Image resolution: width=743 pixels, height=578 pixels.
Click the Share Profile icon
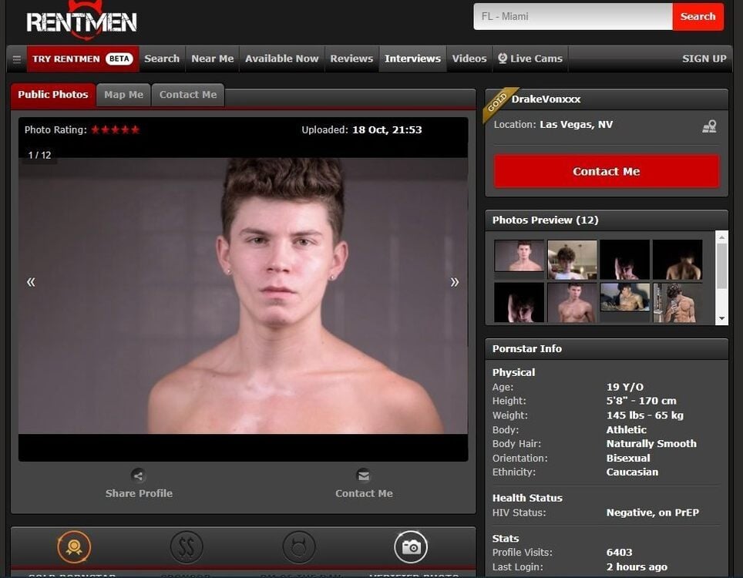(138, 476)
